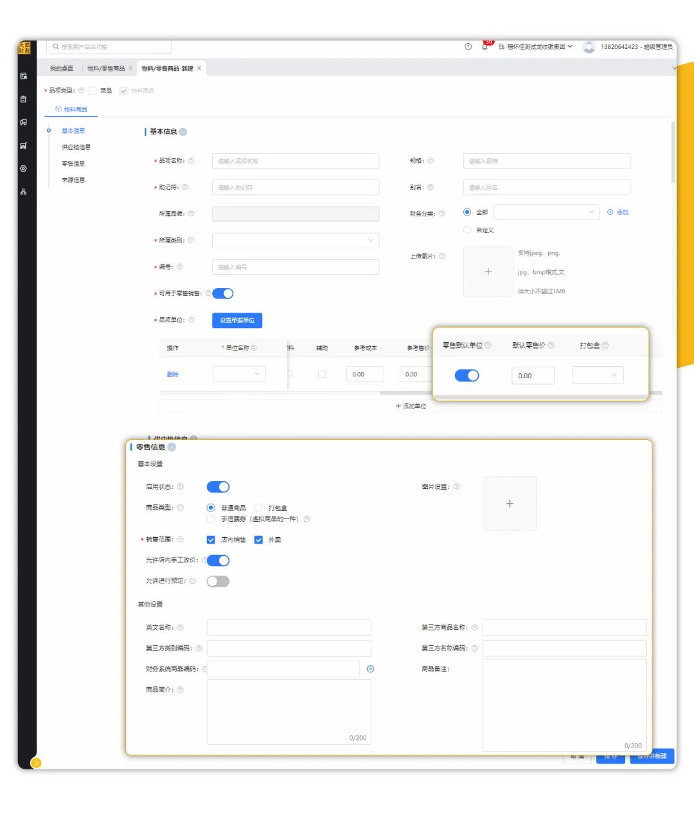Expand sidebar with yellow arrow button at bottom
The height and width of the screenshot is (817, 694).
click(36, 762)
